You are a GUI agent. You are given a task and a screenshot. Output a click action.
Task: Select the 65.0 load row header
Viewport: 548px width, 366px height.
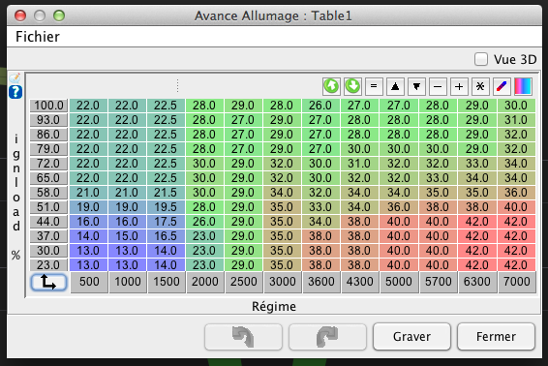(48, 178)
